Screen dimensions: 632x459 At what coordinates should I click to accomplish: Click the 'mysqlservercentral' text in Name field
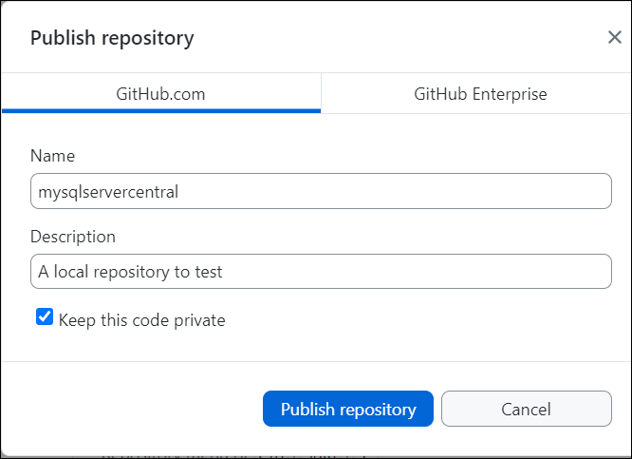(108, 191)
